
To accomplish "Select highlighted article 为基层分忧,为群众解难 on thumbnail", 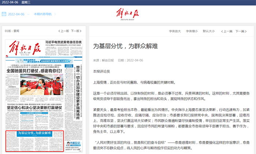I will [x=34, y=141].
